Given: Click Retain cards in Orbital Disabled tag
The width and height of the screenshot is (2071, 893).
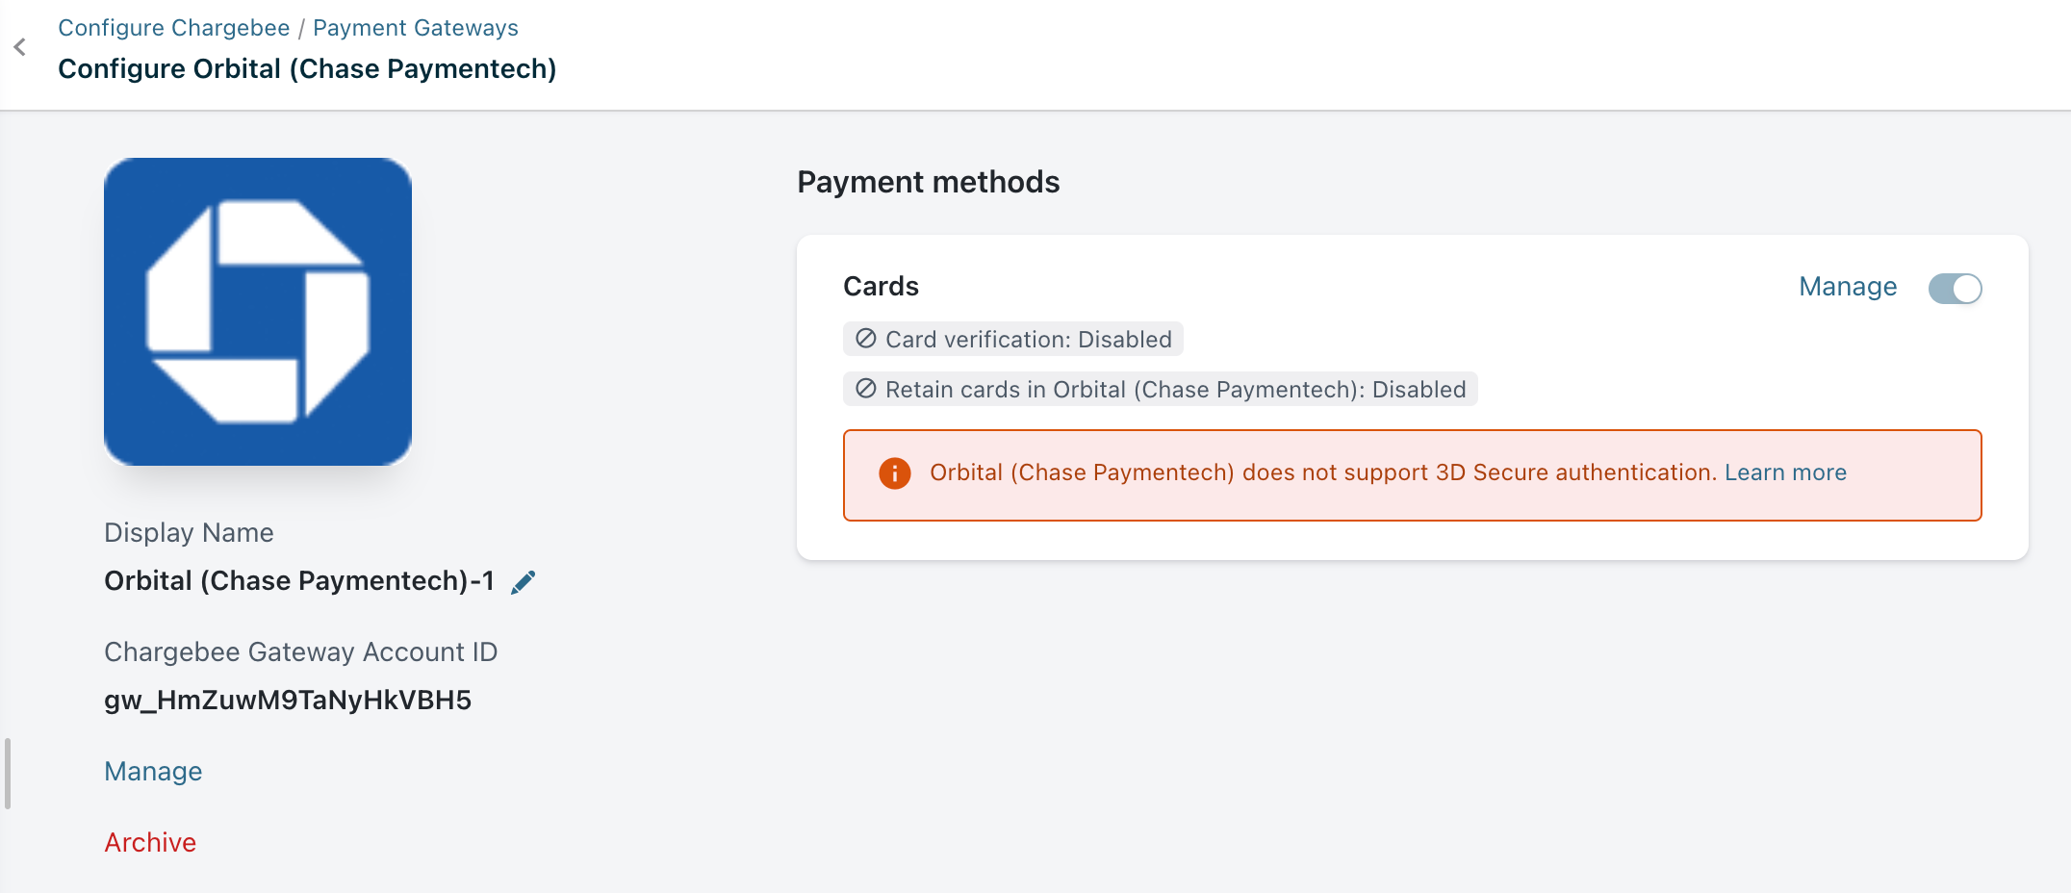Looking at the screenshot, I should click(x=1174, y=389).
